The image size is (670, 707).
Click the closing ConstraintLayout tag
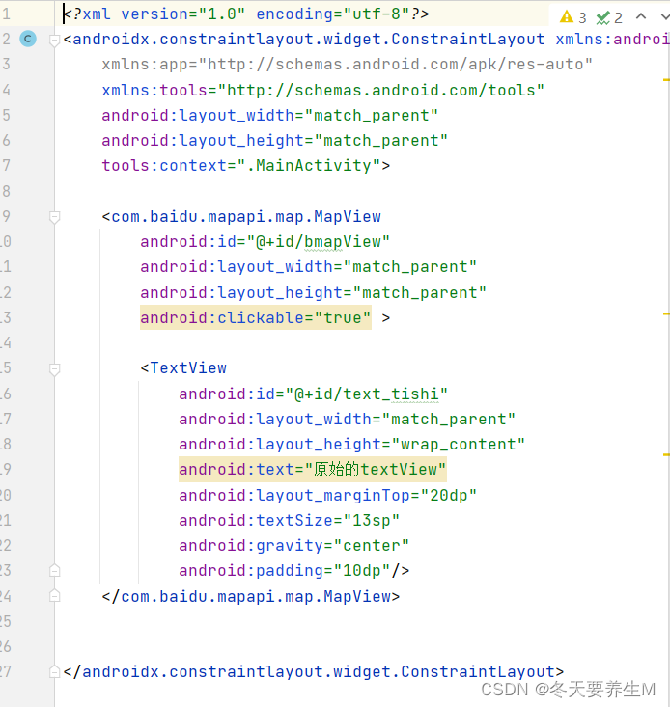click(x=314, y=672)
